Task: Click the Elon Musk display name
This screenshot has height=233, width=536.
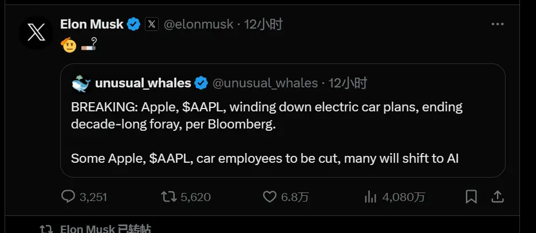Action: coord(92,24)
